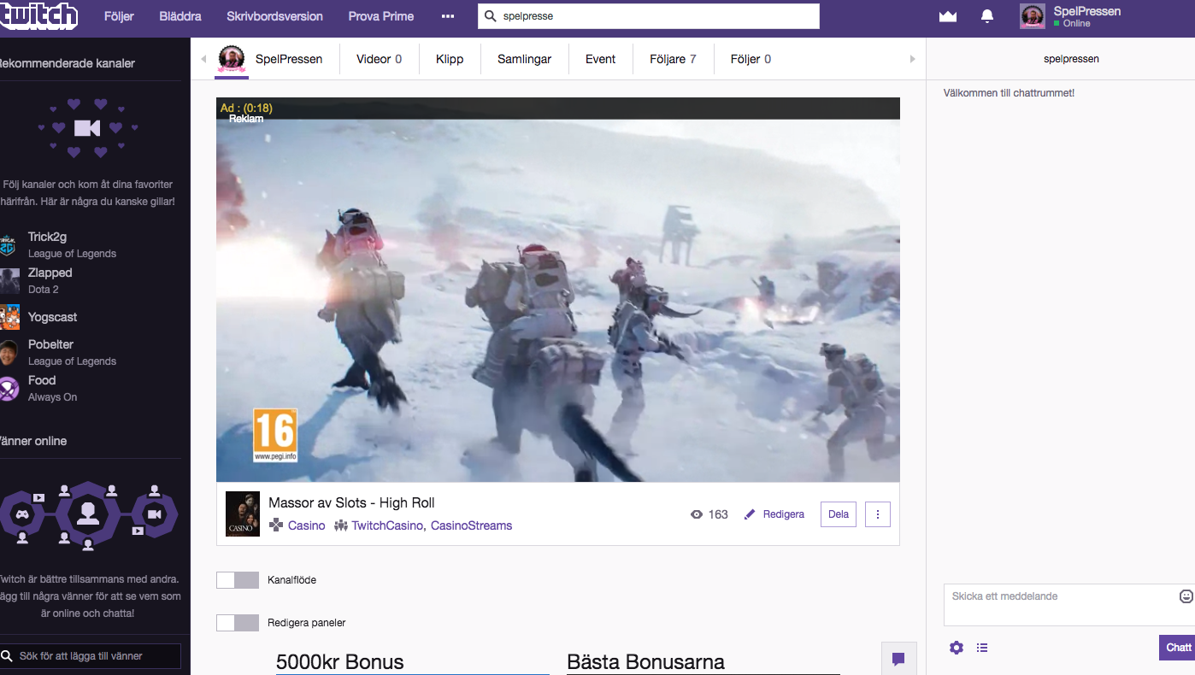This screenshot has width=1195, height=675.
Task: Open the stream options vertical dots
Action: pos(878,514)
